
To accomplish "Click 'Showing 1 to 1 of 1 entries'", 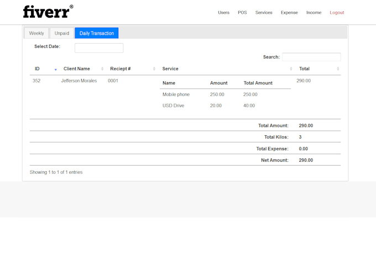I will click(56, 172).
